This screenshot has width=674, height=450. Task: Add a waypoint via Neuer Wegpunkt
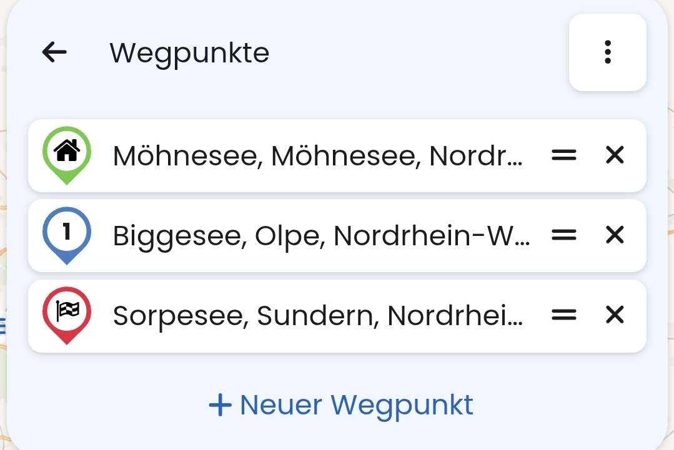356,404
